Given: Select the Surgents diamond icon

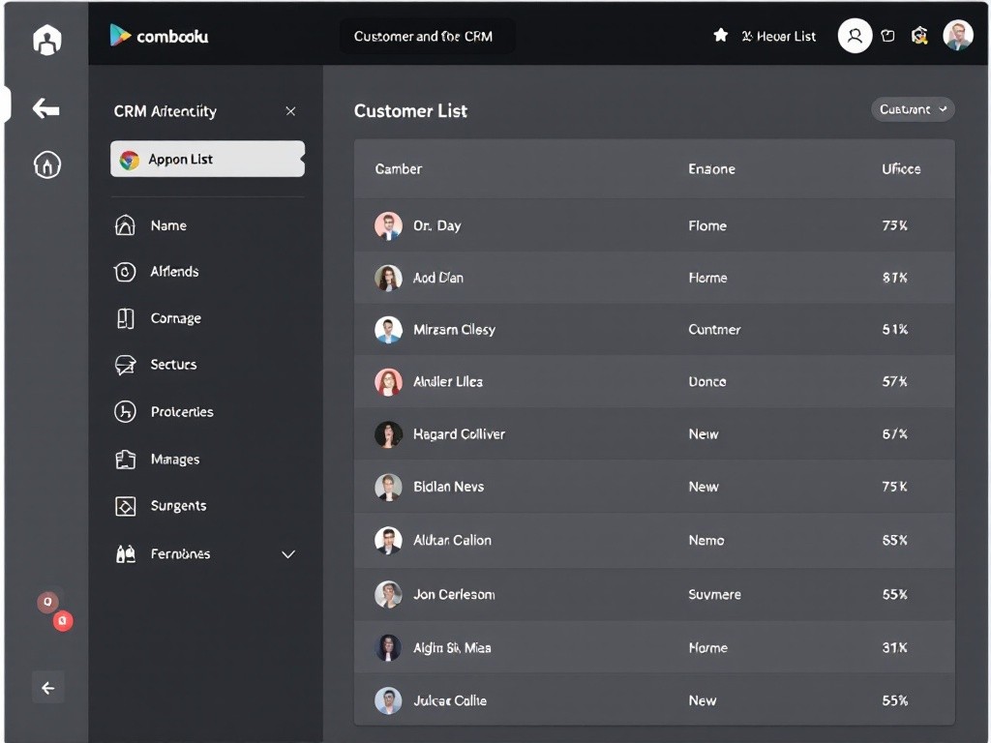Looking at the screenshot, I should pyautogui.click(x=124, y=505).
